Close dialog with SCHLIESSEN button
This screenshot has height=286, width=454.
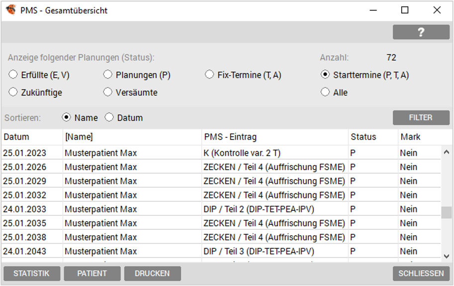pyautogui.click(x=421, y=274)
